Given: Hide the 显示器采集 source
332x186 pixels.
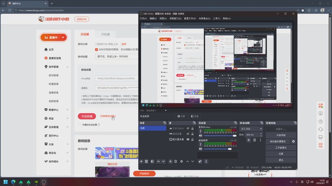Looking at the screenshot, I should point(188,139).
